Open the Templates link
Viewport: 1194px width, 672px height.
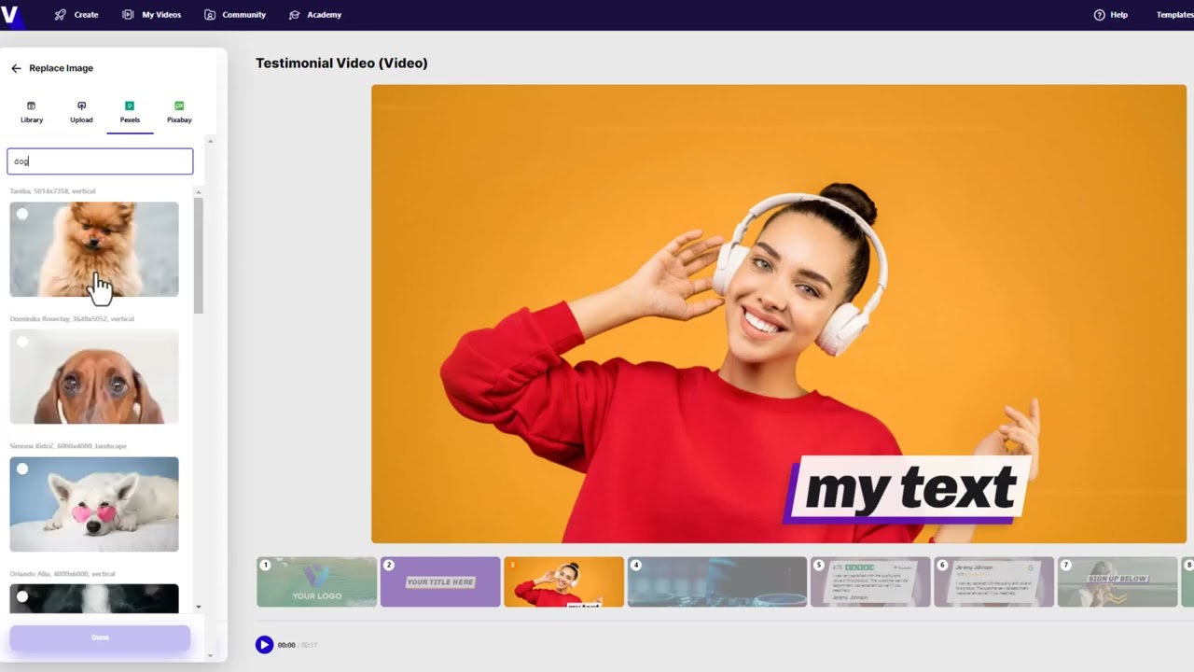(x=1175, y=15)
